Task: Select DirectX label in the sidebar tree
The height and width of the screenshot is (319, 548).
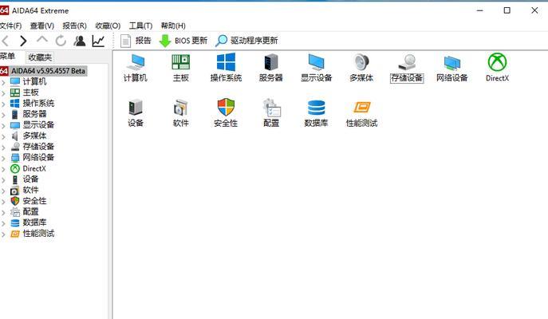Action: click(x=34, y=168)
